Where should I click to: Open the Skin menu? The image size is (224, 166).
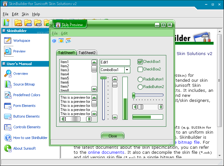25,14
